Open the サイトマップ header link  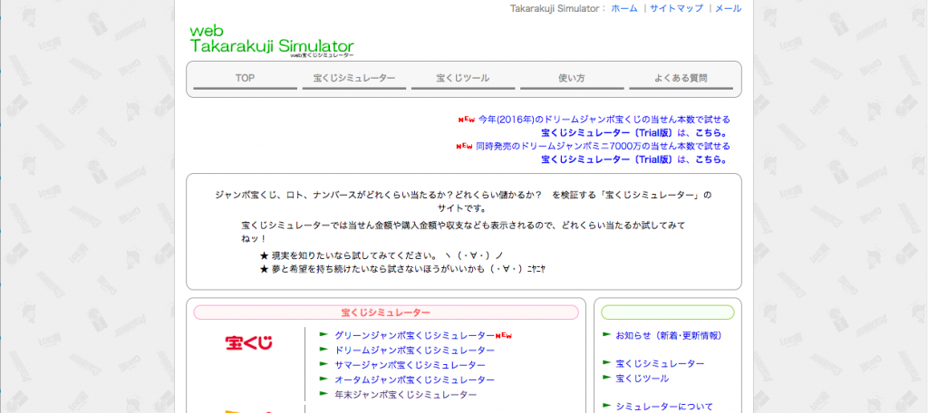(676, 8)
